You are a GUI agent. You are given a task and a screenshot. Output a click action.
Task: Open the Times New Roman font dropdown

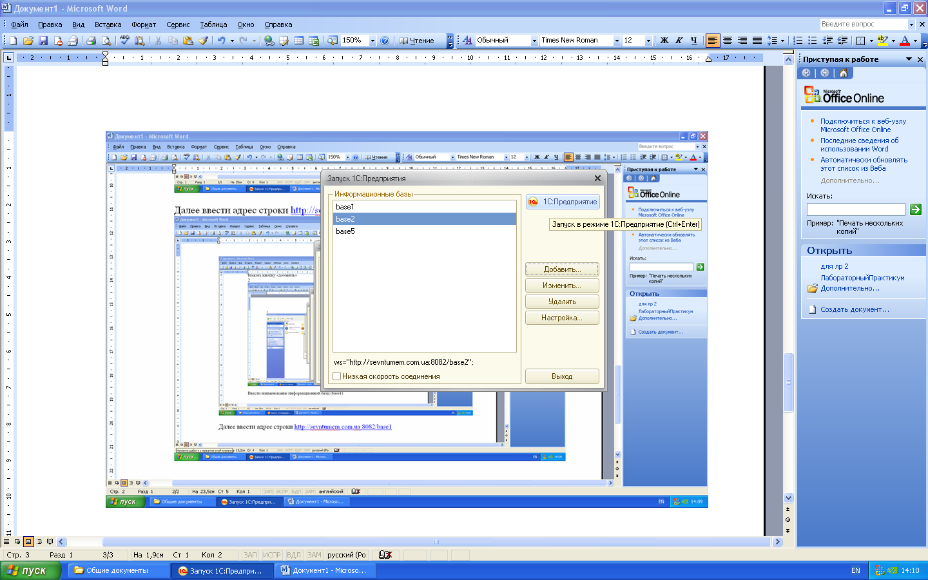tap(617, 41)
